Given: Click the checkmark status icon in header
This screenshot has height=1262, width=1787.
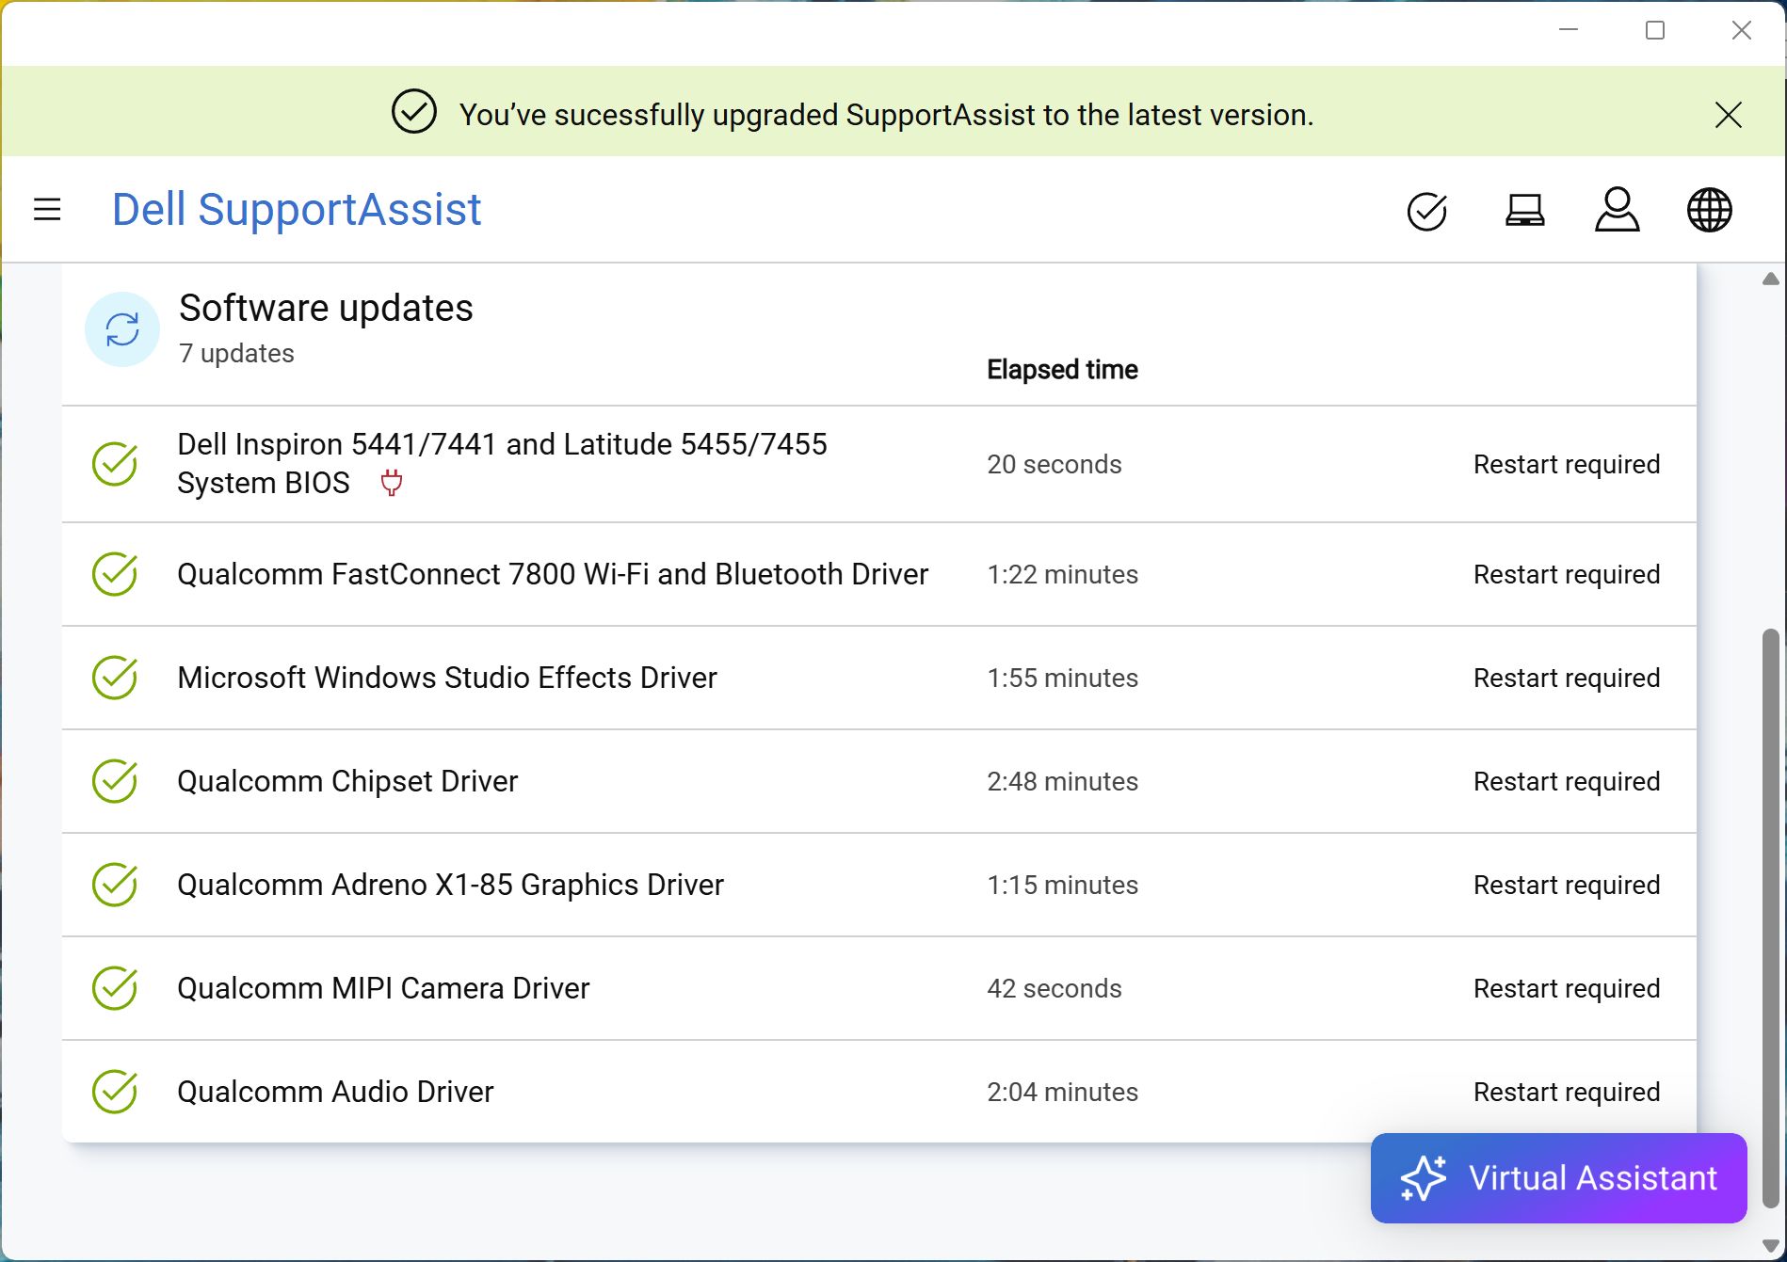Looking at the screenshot, I should [1426, 211].
